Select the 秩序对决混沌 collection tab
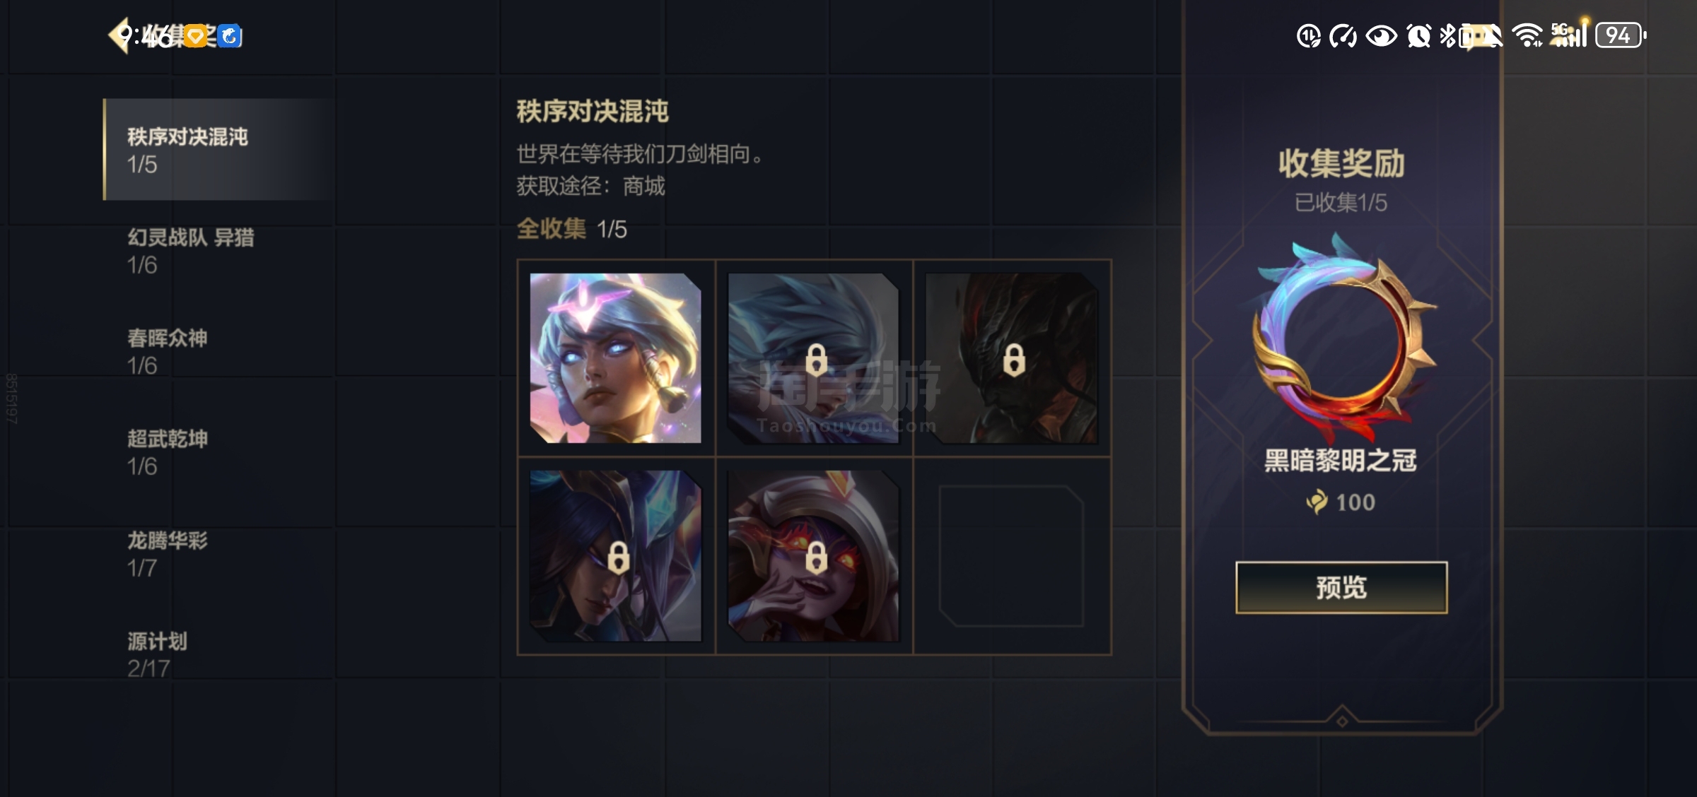Viewport: 1697px width, 797px height. (x=218, y=150)
